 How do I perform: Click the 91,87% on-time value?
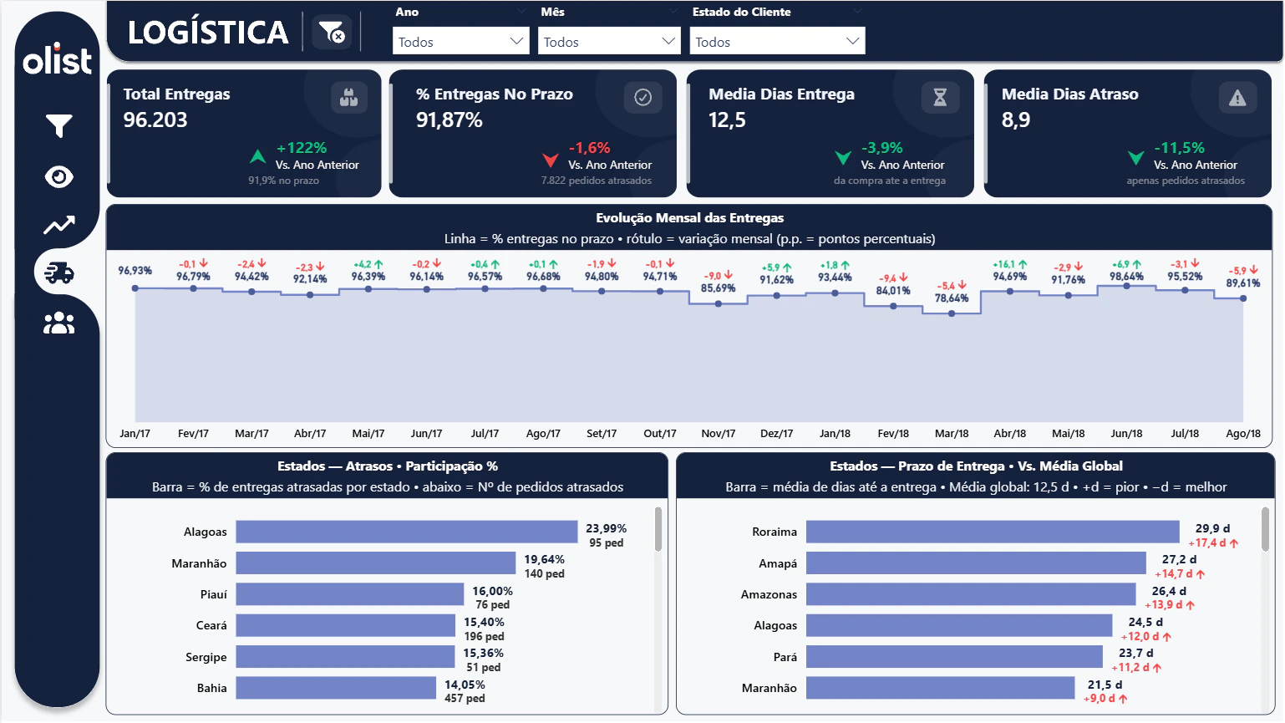click(449, 120)
